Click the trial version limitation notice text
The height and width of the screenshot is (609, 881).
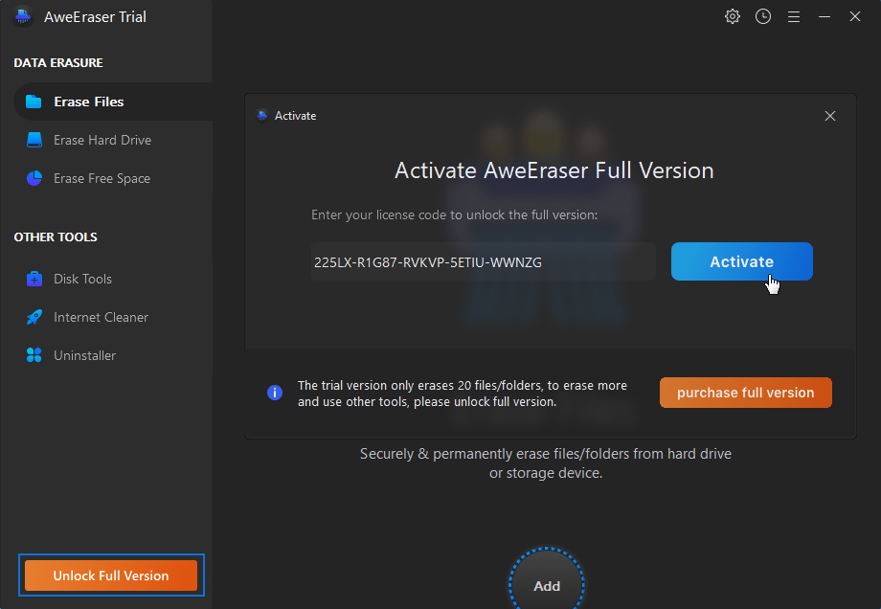[x=463, y=394]
